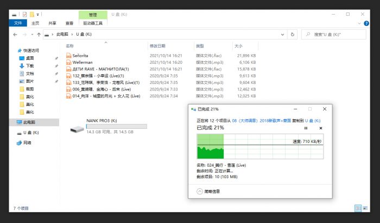The width and height of the screenshot is (380, 223).
Task: Select the NANK PRO3 (K:) drive icon
Action: tap(77, 128)
